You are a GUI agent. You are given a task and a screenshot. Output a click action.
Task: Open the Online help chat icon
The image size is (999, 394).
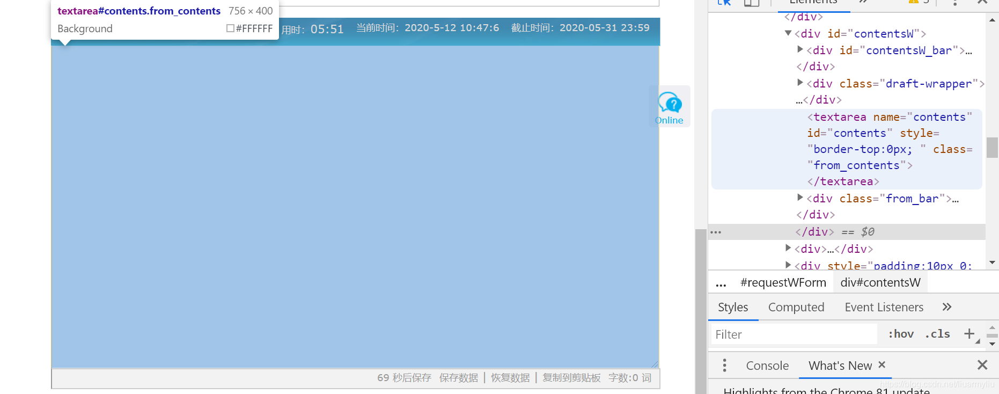pyautogui.click(x=670, y=106)
